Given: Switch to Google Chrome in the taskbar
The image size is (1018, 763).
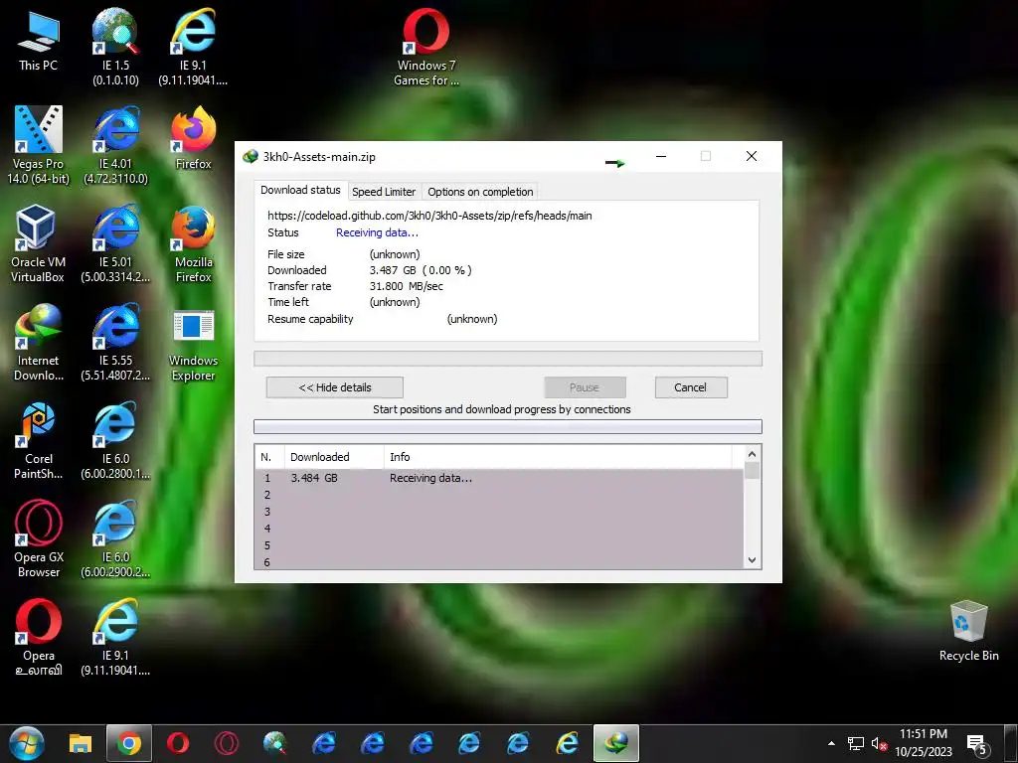Looking at the screenshot, I should [129, 743].
